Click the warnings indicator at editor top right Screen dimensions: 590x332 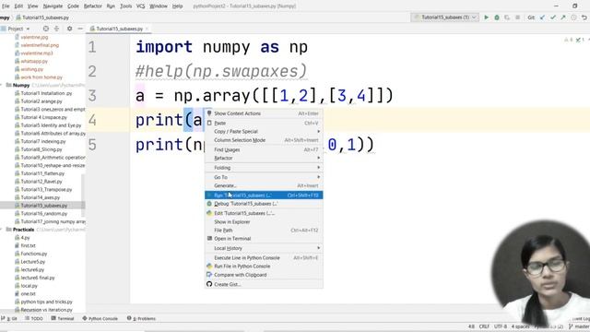pyautogui.click(x=569, y=40)
